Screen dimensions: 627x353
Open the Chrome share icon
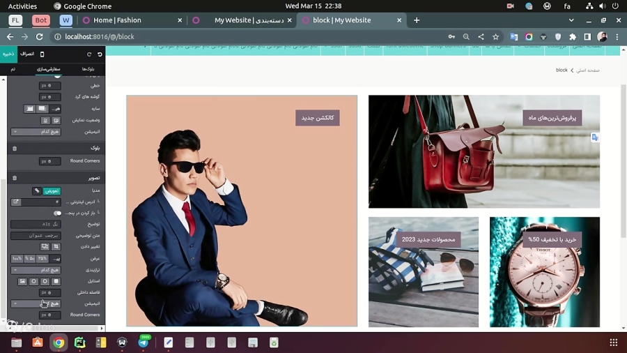pyautogui.click(x=481, y=37)
